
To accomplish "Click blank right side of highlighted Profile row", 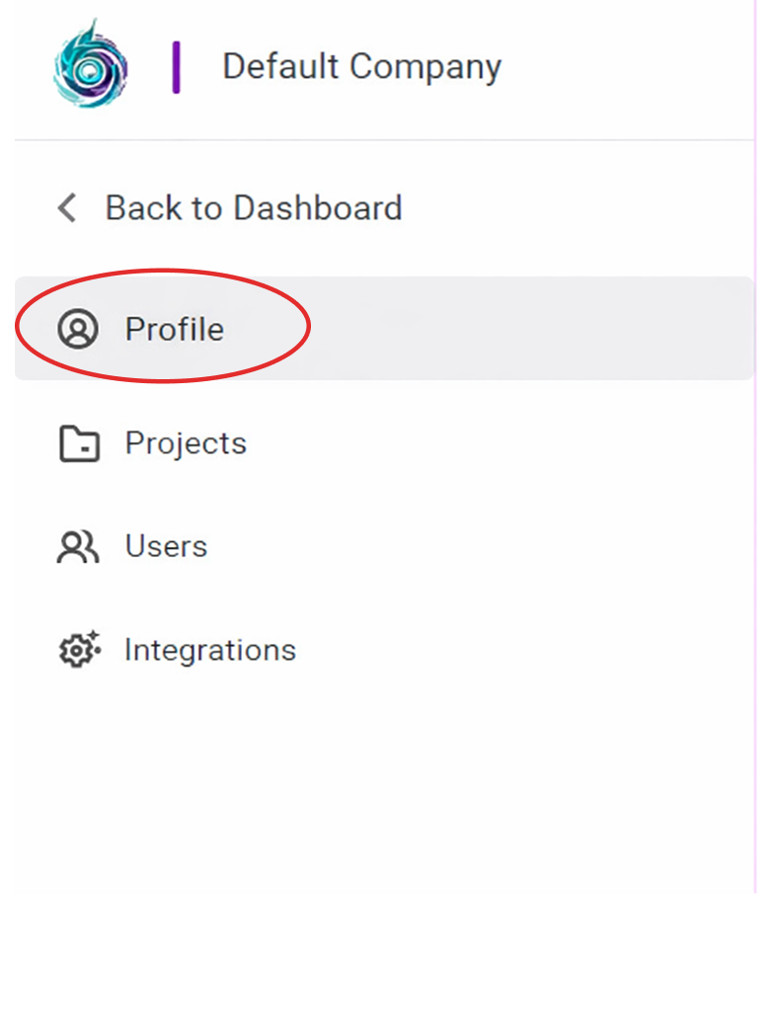I will 553,329.
